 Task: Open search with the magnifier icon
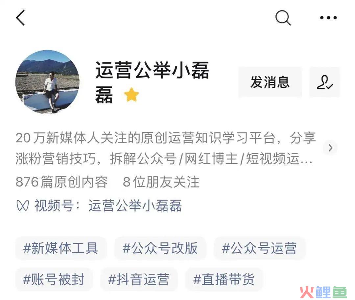283,18
